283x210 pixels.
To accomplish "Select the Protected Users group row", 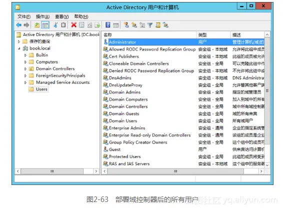I will (x=183, y=156).
